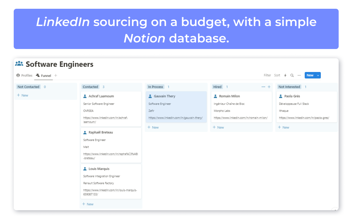Image resolution: width=351 pixels, height=219 pixels.
Task: Open Raphaël Breteau card
Action: [111, 145]
